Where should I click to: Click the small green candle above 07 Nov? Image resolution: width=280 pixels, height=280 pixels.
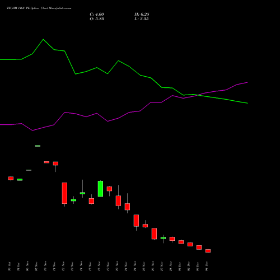(38, 146)
